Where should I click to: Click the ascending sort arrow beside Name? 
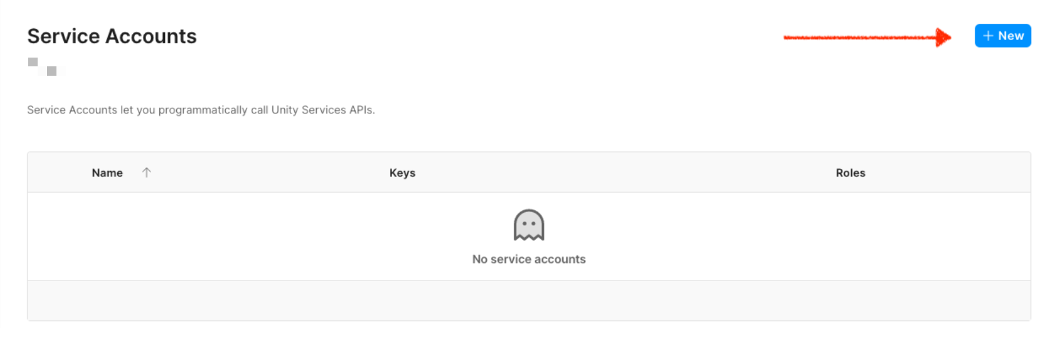tap(146, 172)
